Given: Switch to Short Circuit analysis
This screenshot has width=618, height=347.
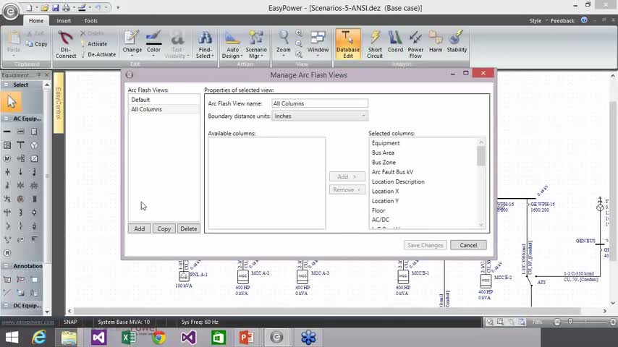Looking at the screenshot, I should [x=375, y=44].
